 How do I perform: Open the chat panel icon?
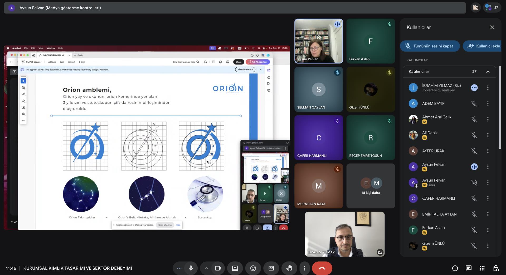tap(468, 268)
